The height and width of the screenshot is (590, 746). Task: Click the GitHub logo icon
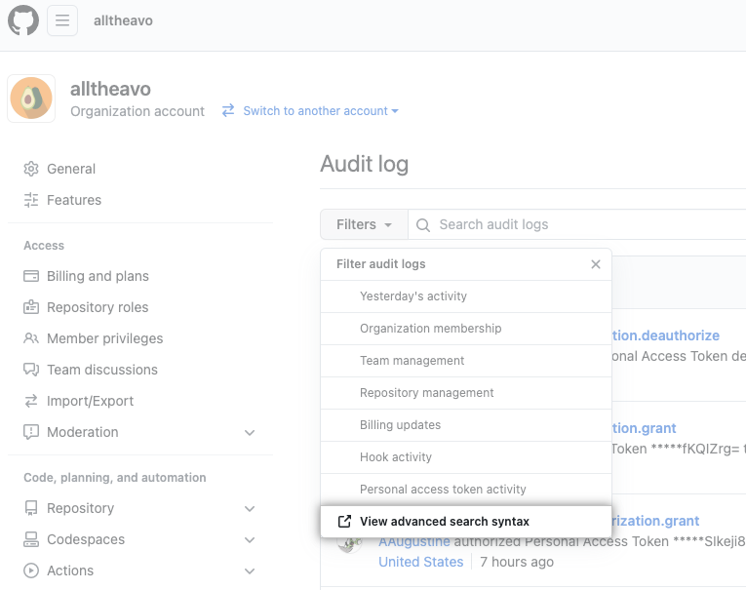pyautogui.click(x=23, y=20)
